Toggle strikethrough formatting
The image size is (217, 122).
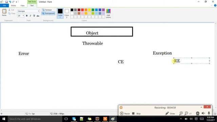tap(38, 16)
